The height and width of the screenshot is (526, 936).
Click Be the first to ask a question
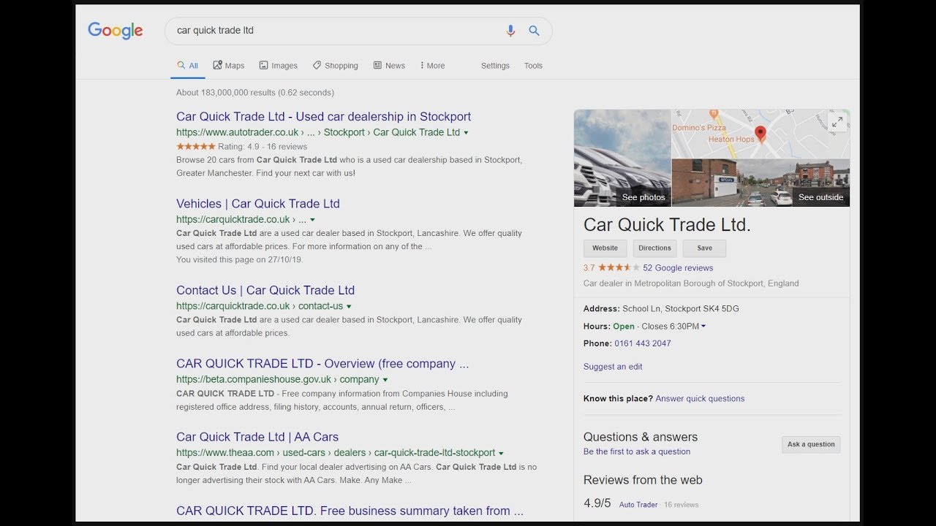[637, 451]
